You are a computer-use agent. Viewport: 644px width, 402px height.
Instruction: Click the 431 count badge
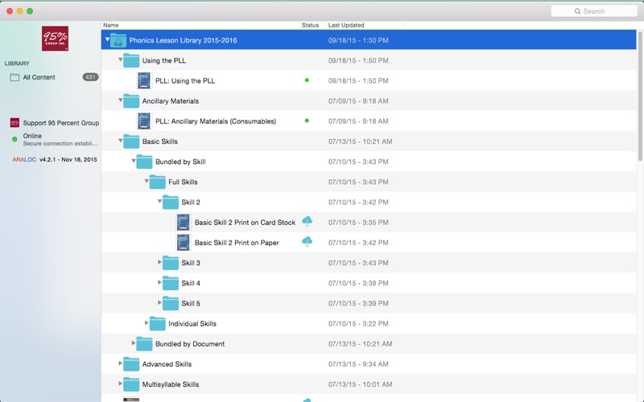pyautogui.click(x=90, y=76)
